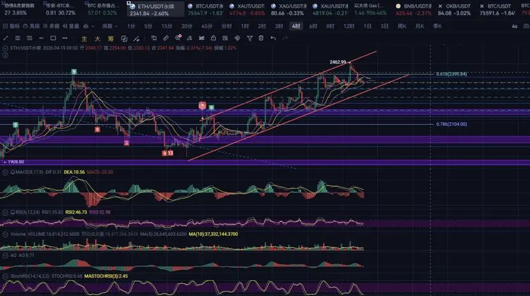The image size is (530, 296).
Task: Click the trash delete drawings icon
Action: tap(261, 38)
